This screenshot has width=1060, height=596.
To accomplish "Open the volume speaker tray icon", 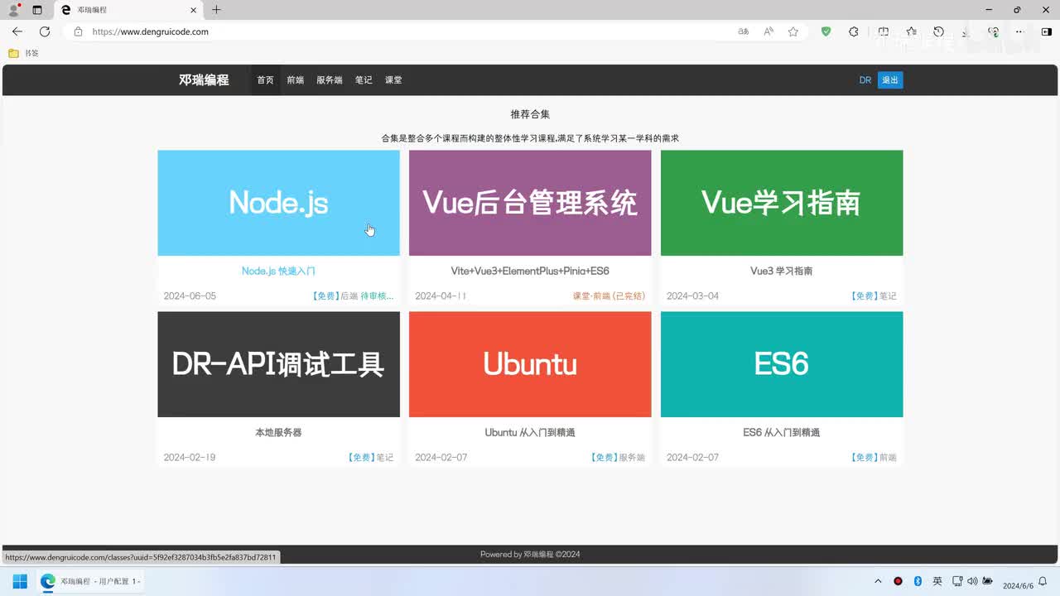I will [x=972, y=582].
